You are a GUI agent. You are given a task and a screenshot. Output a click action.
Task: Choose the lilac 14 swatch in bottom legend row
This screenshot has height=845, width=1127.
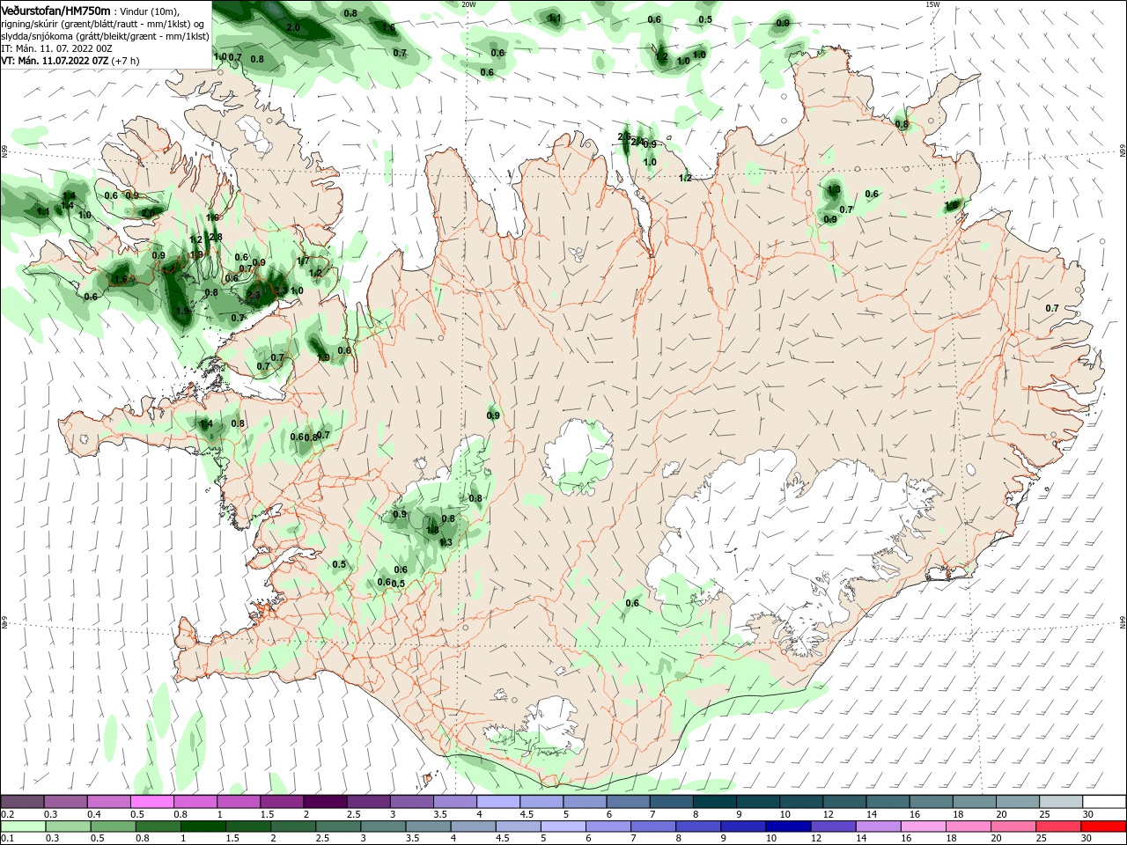pyautogui.click(x=878, y=827)
